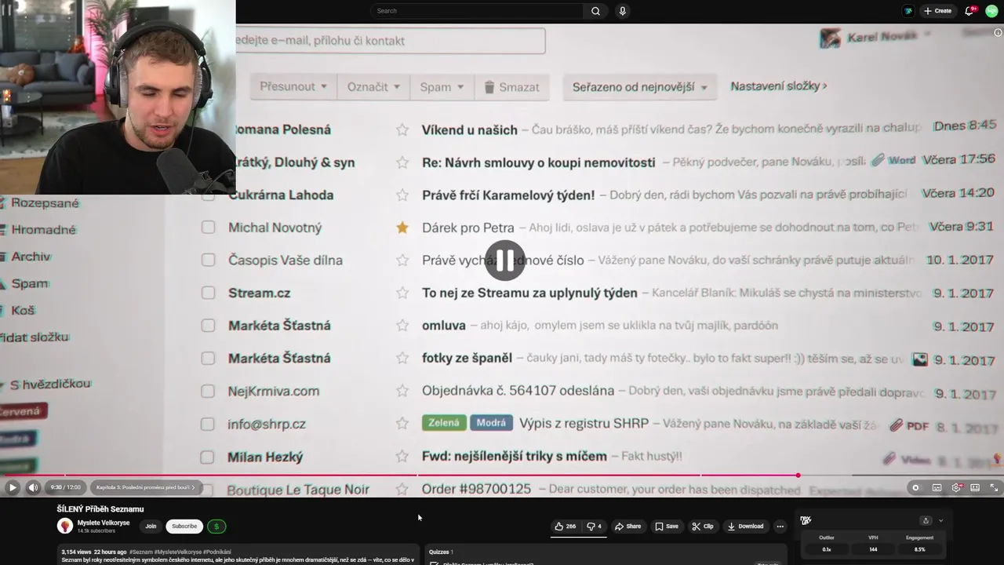Open the Archiv folder in the video sidebar
Screen dimensions: 1004x565
tap(31, 257)
